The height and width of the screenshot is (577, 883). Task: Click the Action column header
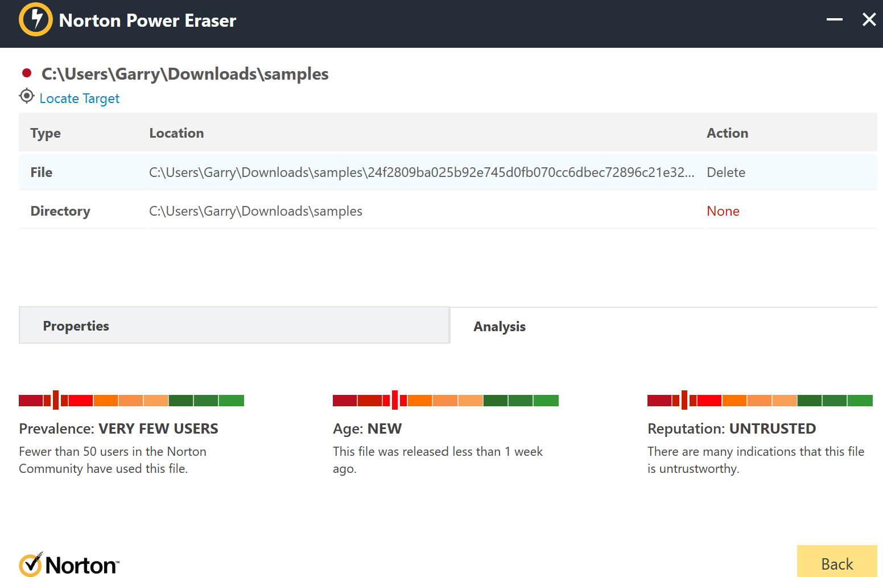coord(727,133)
